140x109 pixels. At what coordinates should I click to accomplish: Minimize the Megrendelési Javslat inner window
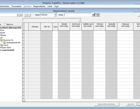click(x=136, y=11)
